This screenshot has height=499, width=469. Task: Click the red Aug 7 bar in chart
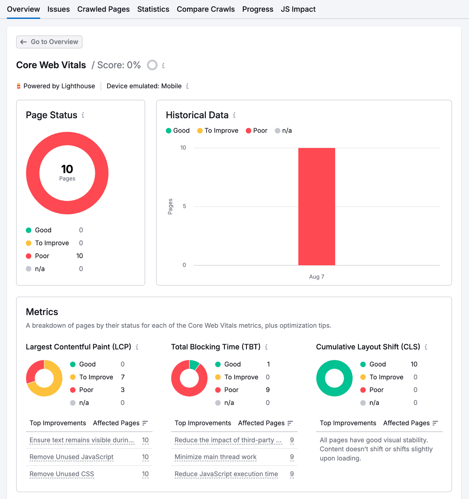(x=316, y=206)
